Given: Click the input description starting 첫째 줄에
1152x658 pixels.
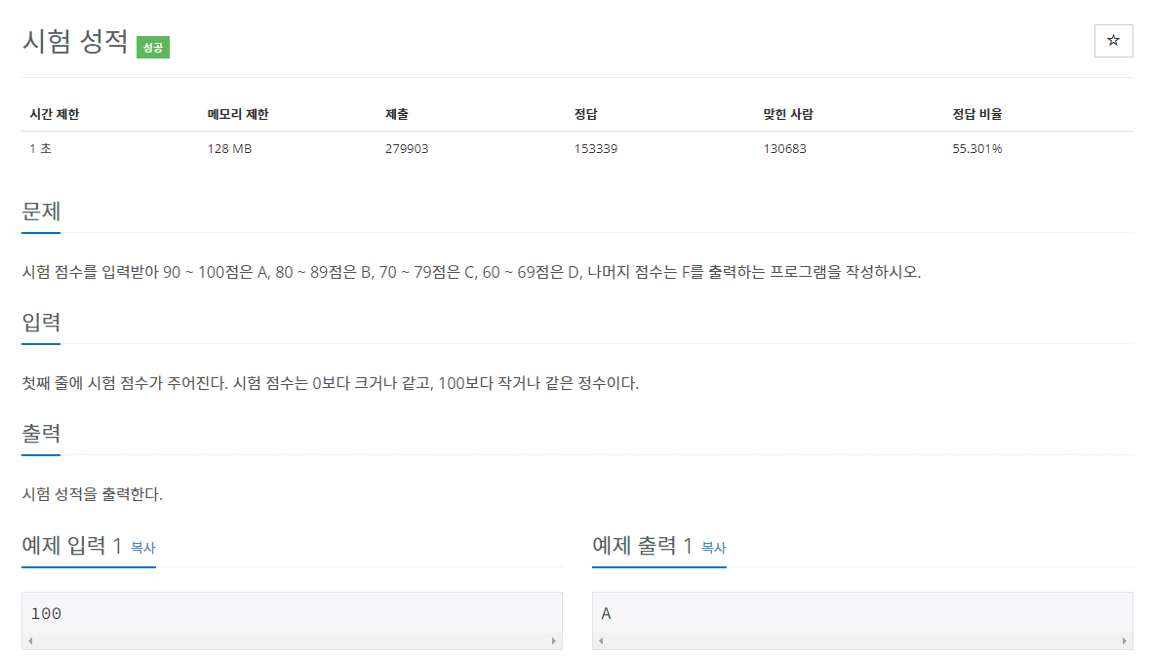Looking at the screenshot, I should coord(330,383).
